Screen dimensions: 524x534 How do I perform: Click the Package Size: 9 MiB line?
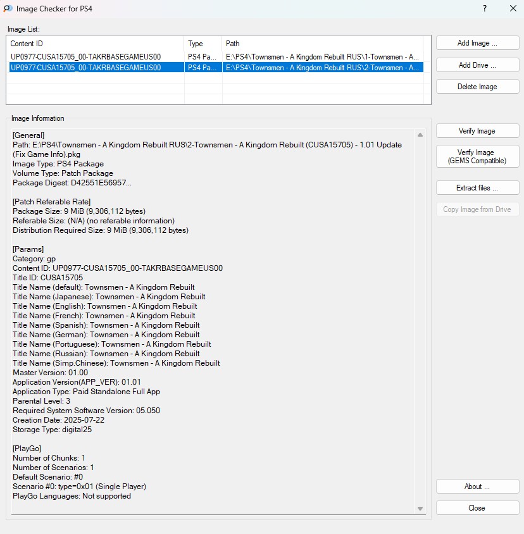79,211
